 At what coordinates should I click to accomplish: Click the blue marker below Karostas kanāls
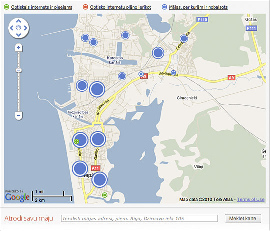pos(122,76)
